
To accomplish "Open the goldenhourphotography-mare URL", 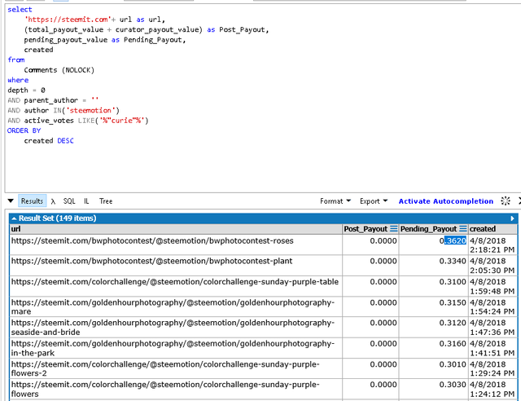I will tap(173, 306).
